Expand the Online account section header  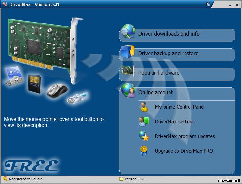[x=155, y=92]
